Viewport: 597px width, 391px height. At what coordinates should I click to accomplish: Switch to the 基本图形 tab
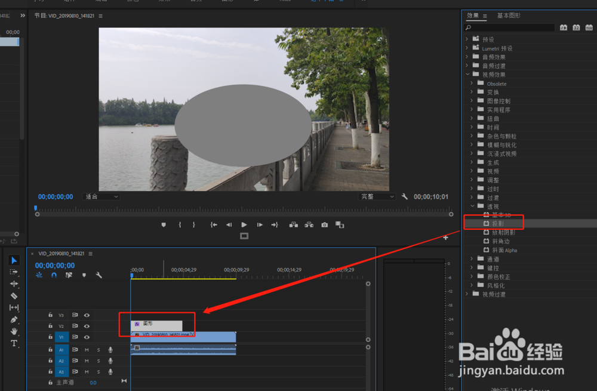(x=509, y=16)
